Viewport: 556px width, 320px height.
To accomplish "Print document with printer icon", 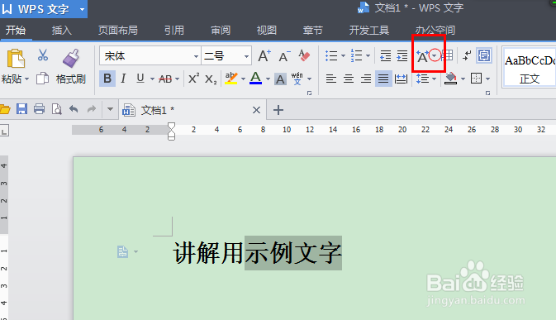I will point(39,109).
